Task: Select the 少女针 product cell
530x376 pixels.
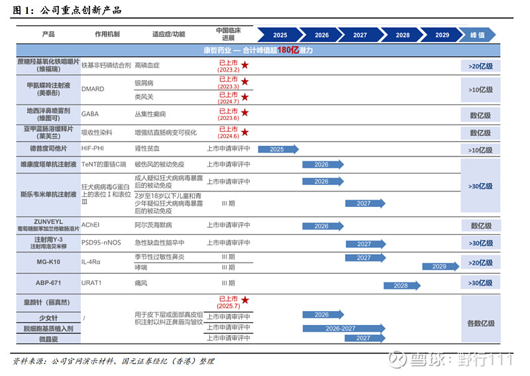Action: pos(48,318)
